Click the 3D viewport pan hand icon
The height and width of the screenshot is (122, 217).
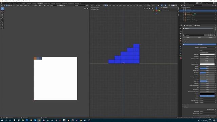pos(150,8)
